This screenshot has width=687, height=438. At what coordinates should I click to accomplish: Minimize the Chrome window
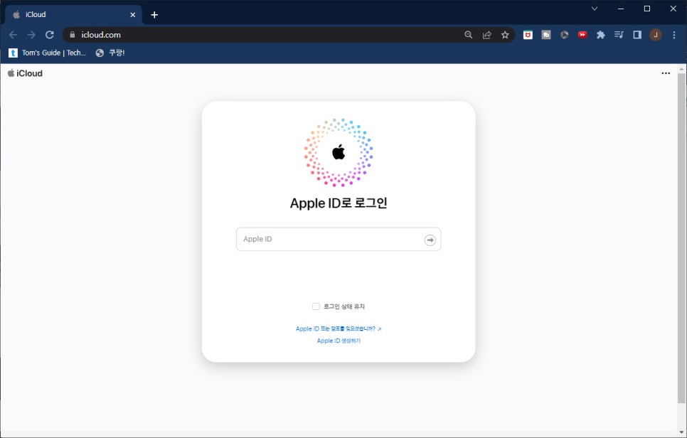[621, 9]
